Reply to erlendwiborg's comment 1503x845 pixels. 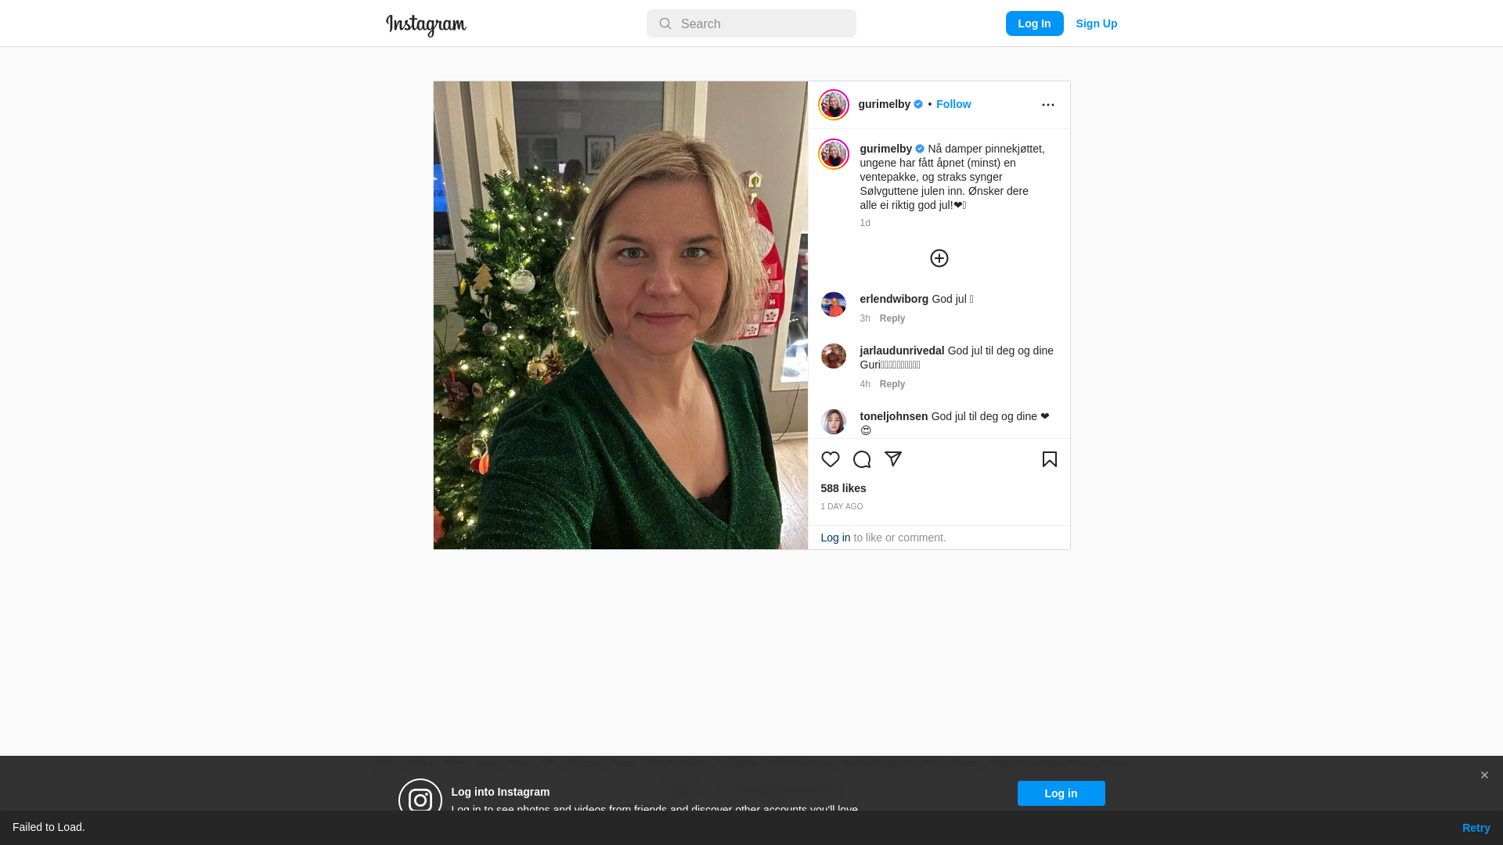[x=892, y=318]
